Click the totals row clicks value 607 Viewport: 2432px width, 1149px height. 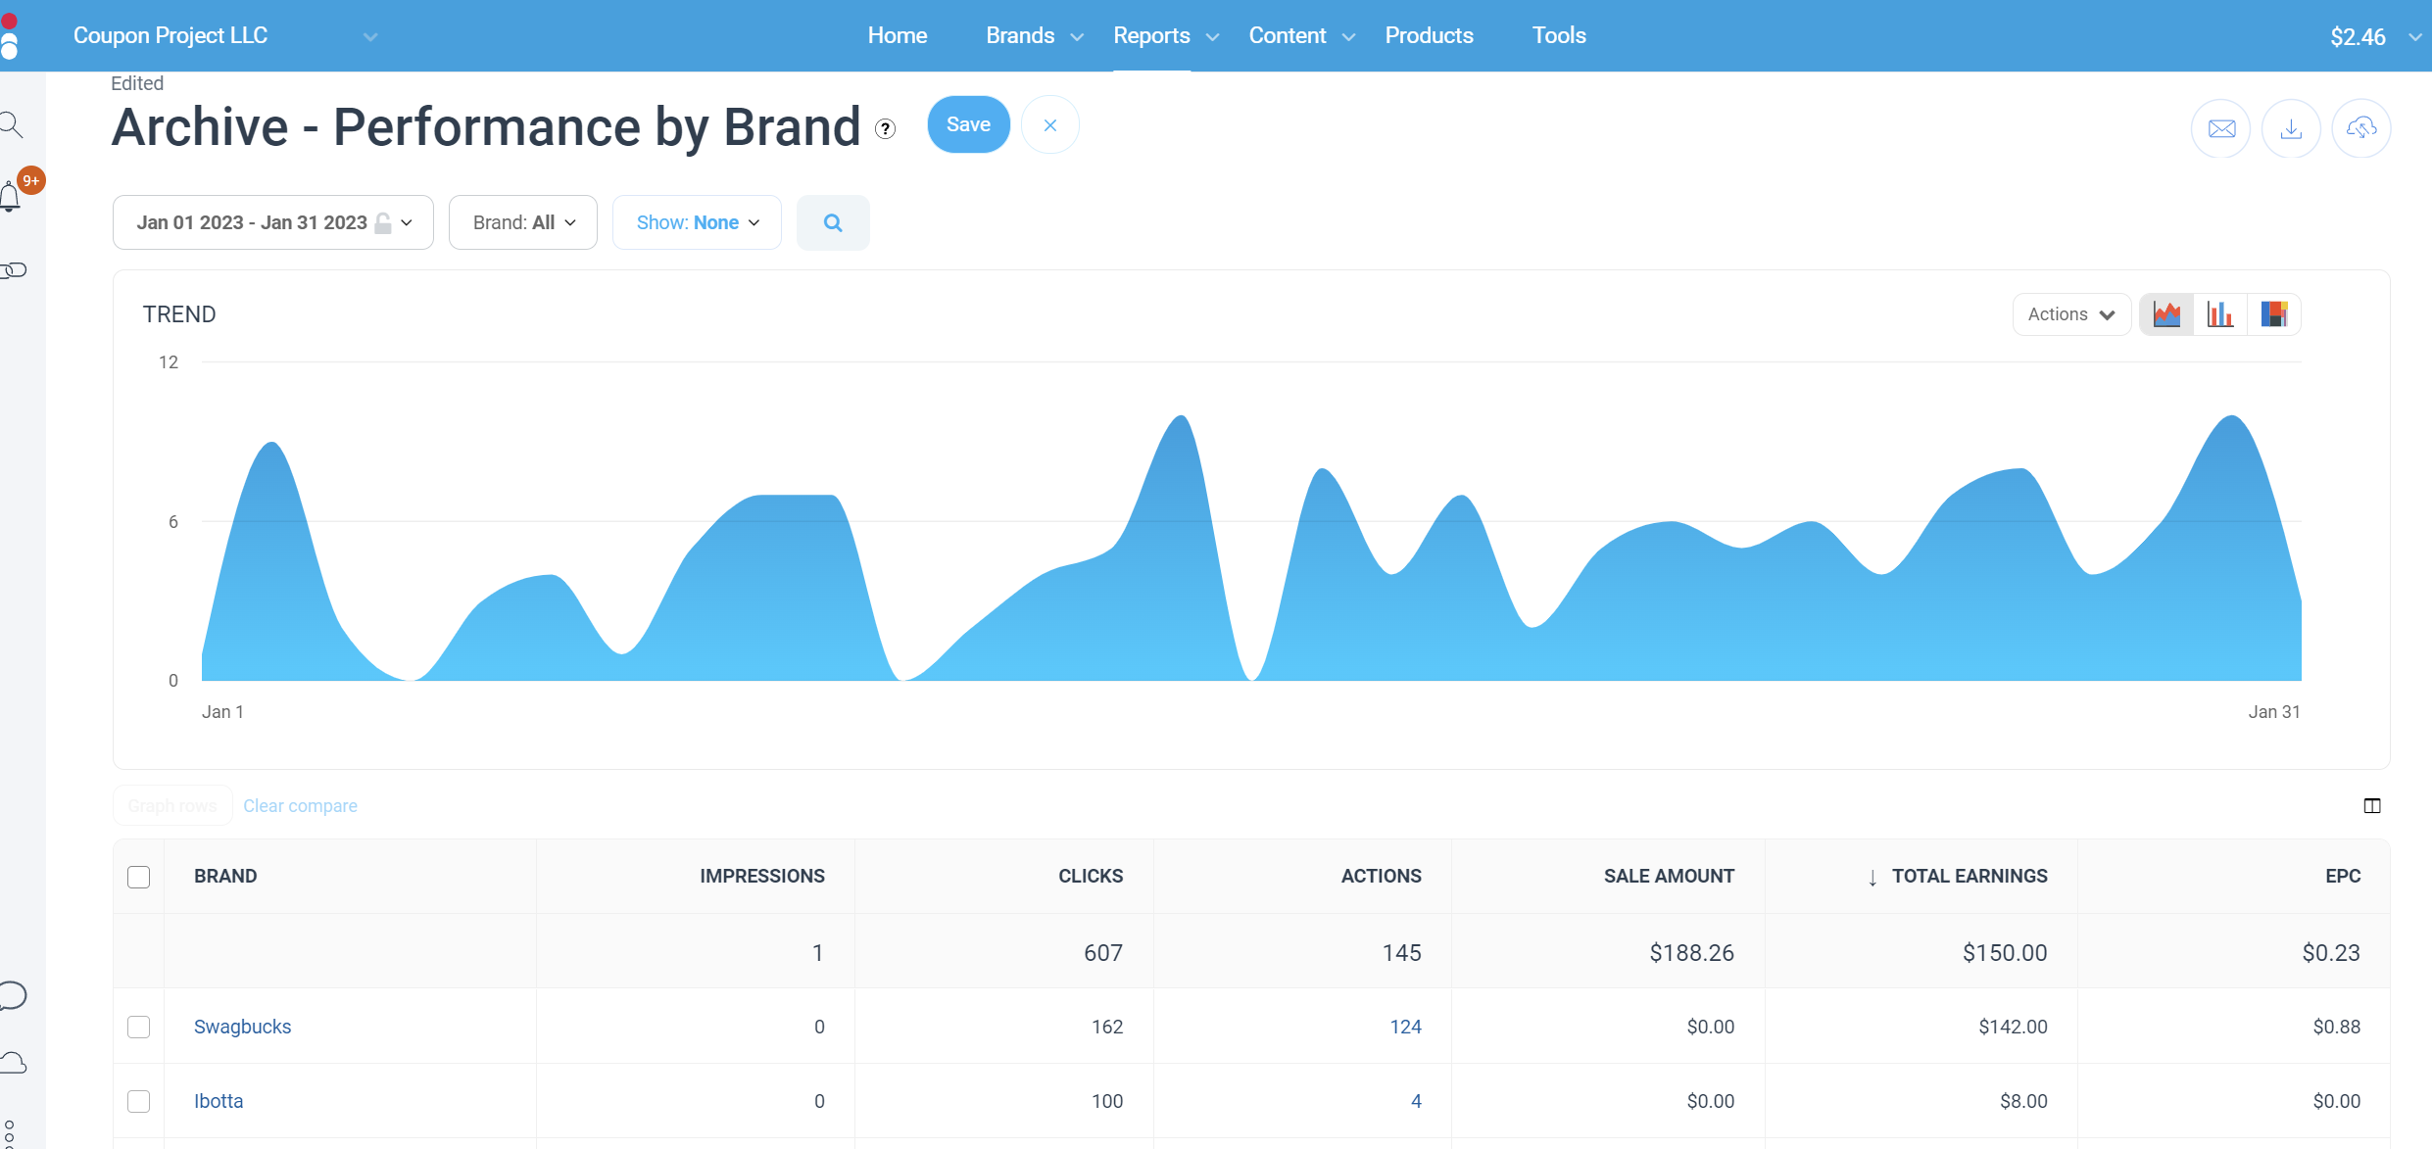click(x=1103, y=952)
